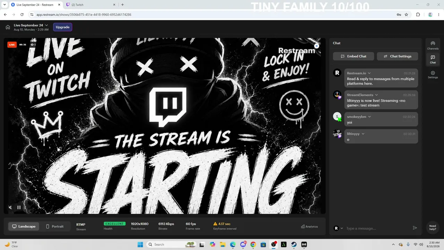Select the 1920x1080 resolution value

coord(140,224)
